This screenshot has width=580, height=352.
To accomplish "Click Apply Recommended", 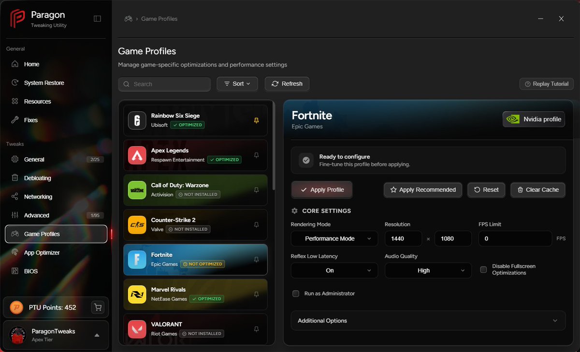I will click(x=423, y=190).
